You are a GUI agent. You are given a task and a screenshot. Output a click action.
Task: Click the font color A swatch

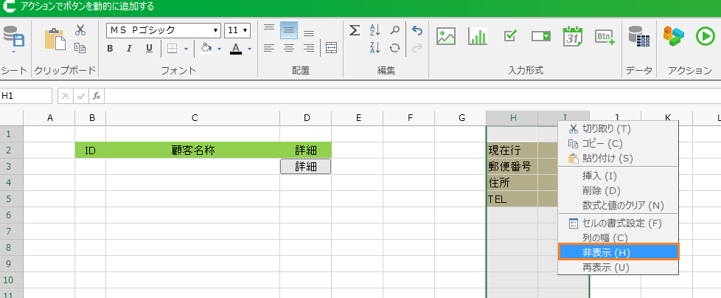(236, 49)
